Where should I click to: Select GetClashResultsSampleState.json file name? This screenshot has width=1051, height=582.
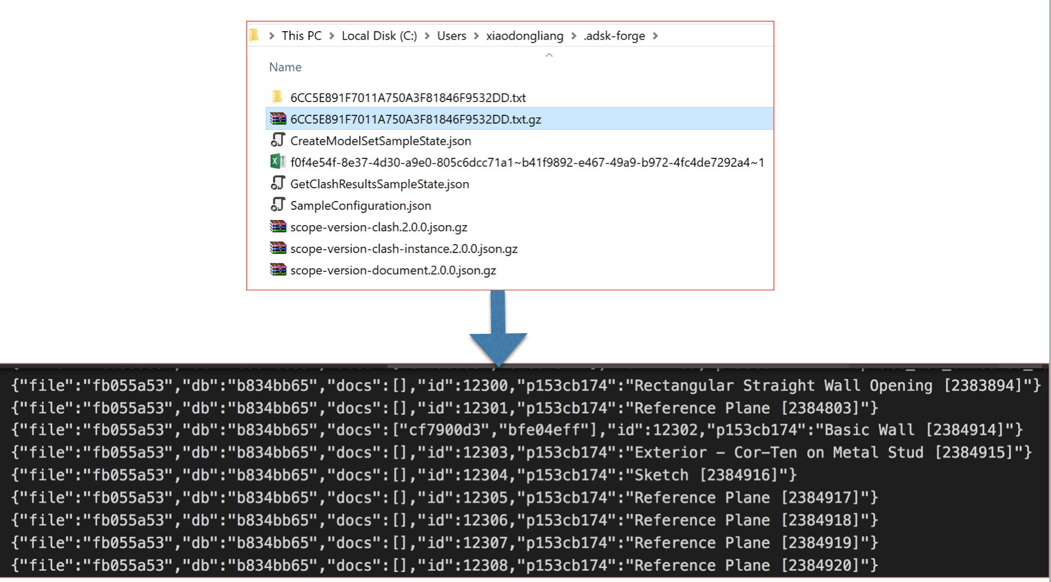(379, 184)
